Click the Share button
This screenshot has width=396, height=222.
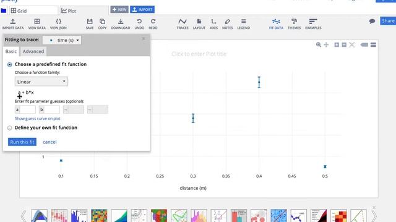pyautogui.click(x=388, y=21)
